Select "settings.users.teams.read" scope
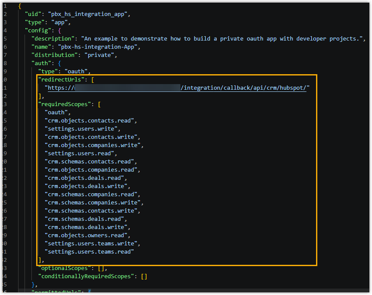 [90, 252]
